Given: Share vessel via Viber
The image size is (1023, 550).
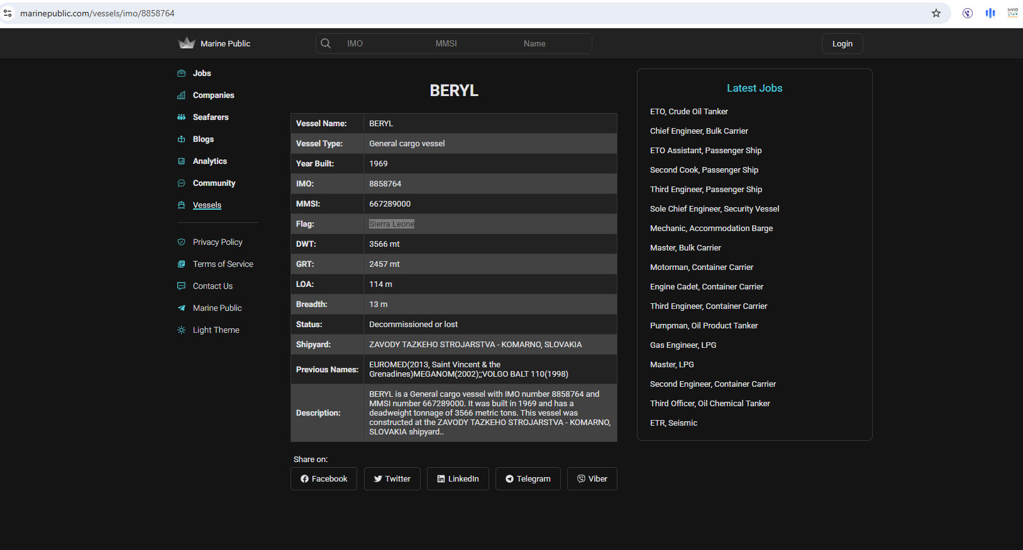Looking at the screenshot, I should point(592,479).
